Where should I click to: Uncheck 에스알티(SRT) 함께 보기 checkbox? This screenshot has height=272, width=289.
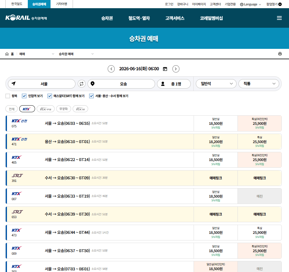pos(50,96)
